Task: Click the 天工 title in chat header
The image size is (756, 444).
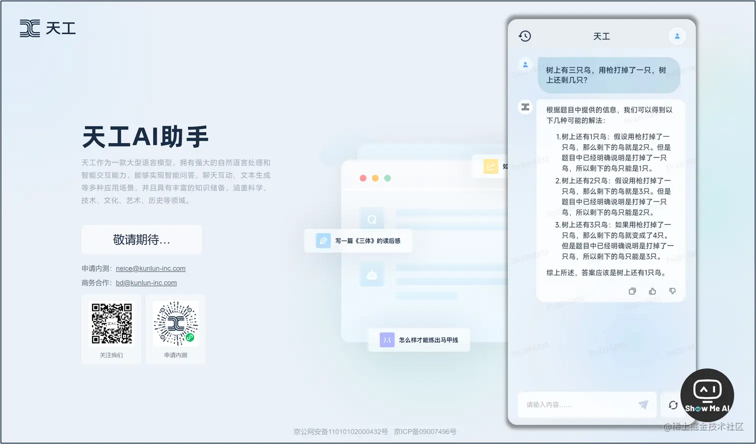Action: pos(601,36)
